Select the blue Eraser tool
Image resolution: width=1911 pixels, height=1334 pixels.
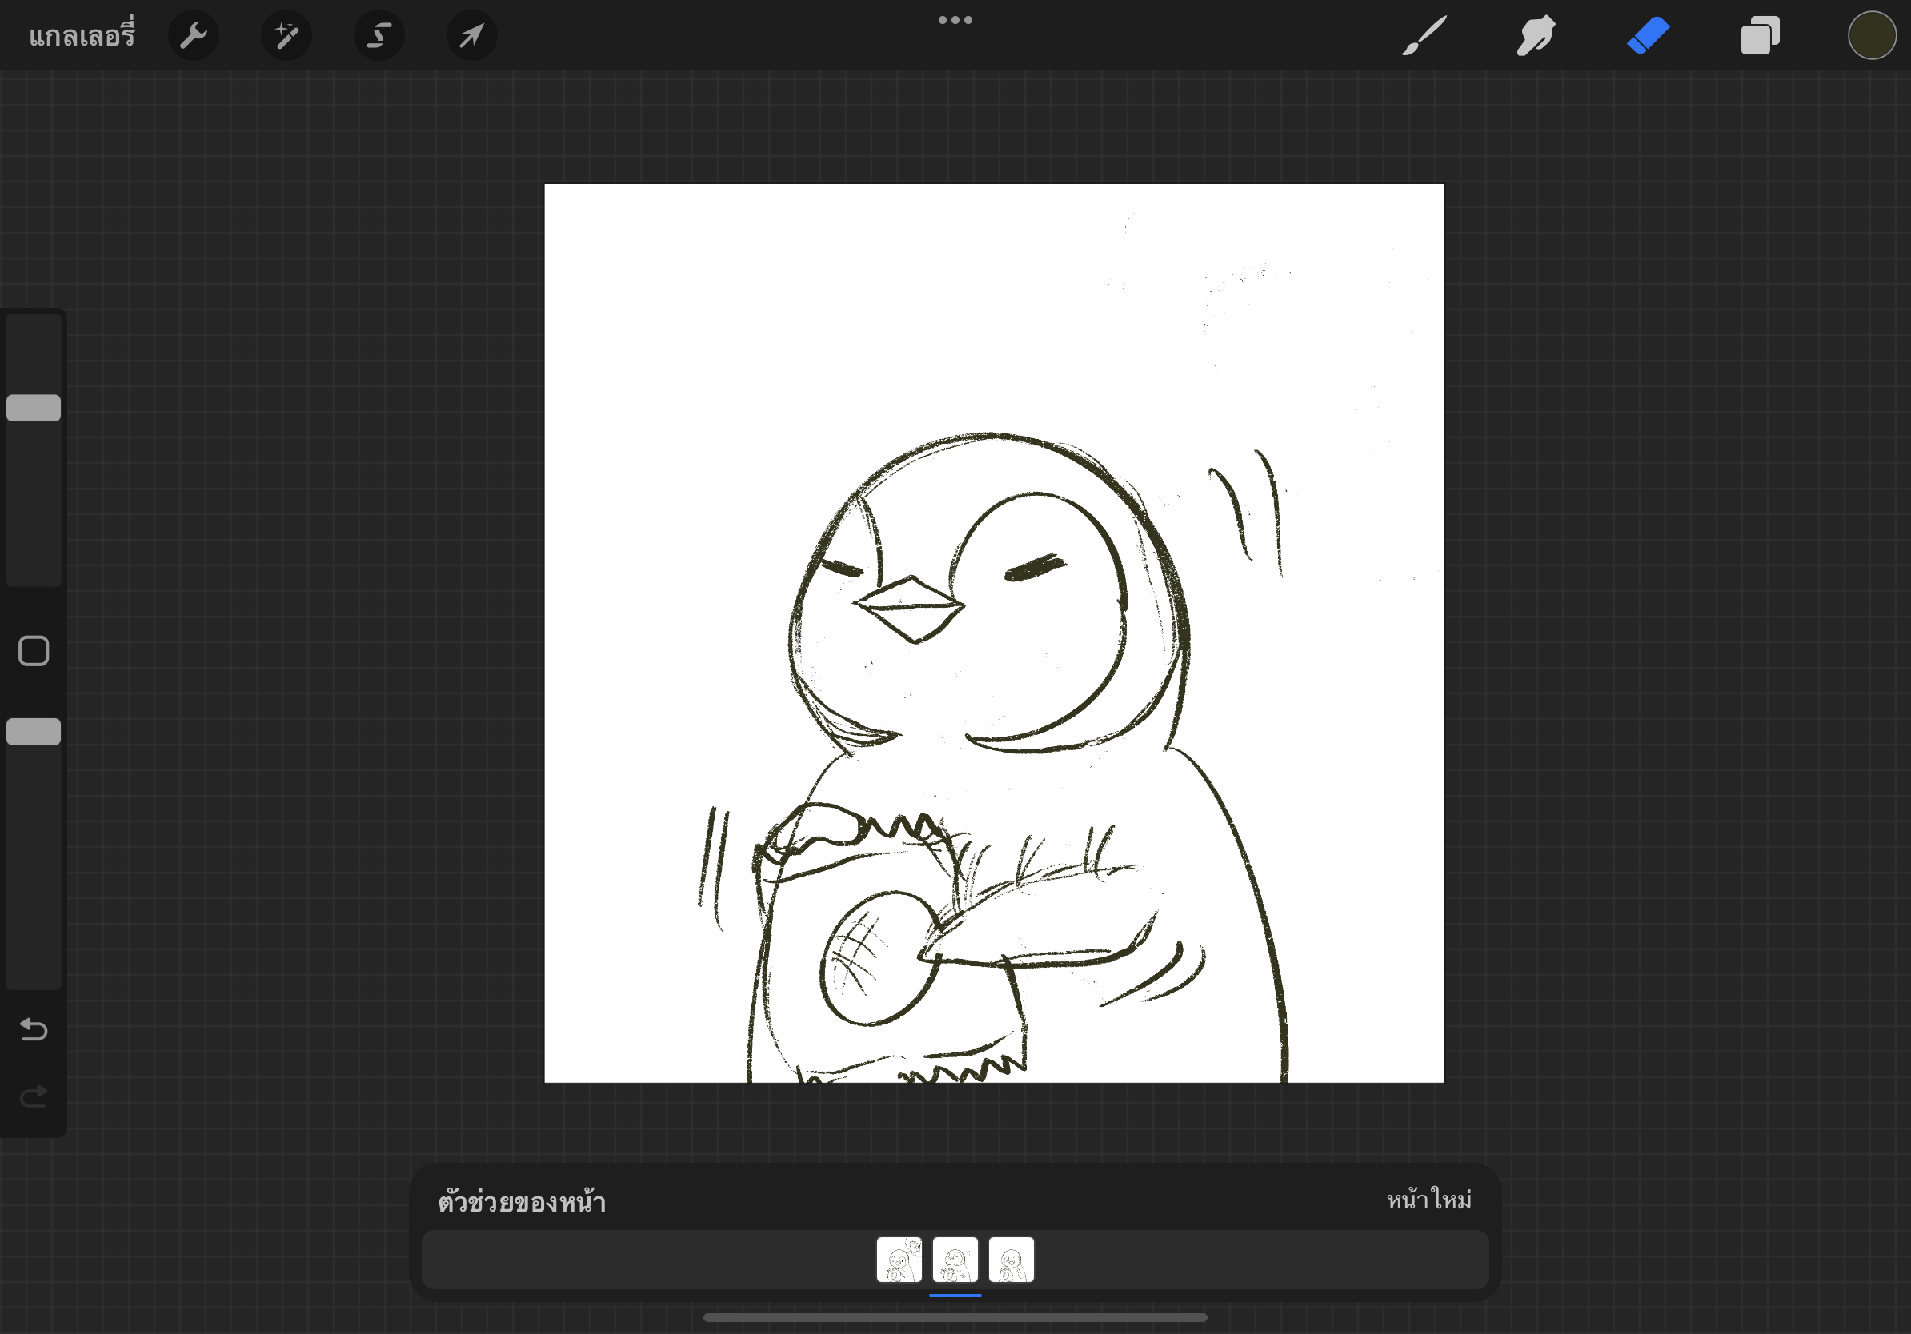(1648, 36)
